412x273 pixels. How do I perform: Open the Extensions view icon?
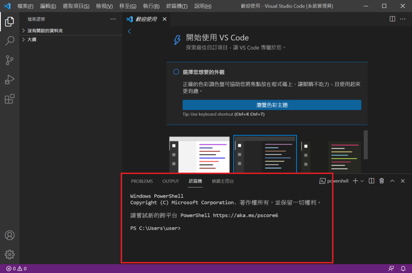coord(10,99)
